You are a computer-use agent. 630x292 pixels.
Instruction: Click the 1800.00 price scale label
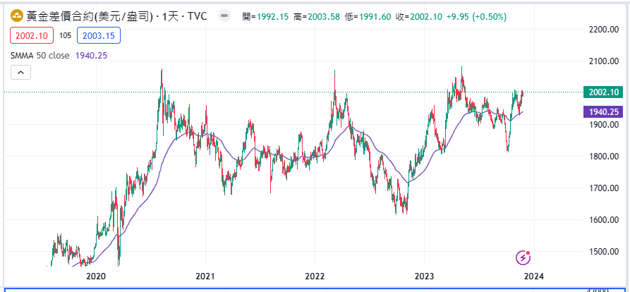[x=602, y=157]
